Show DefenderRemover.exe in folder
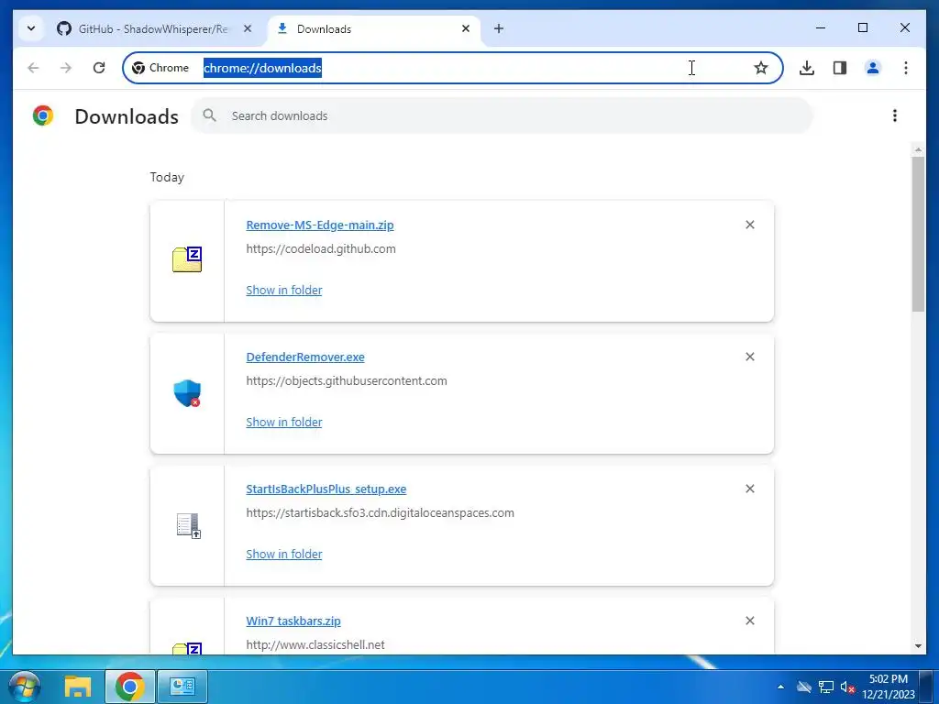Screen dimensions: 939x704 pyautogui.click(x=284, y=422)
